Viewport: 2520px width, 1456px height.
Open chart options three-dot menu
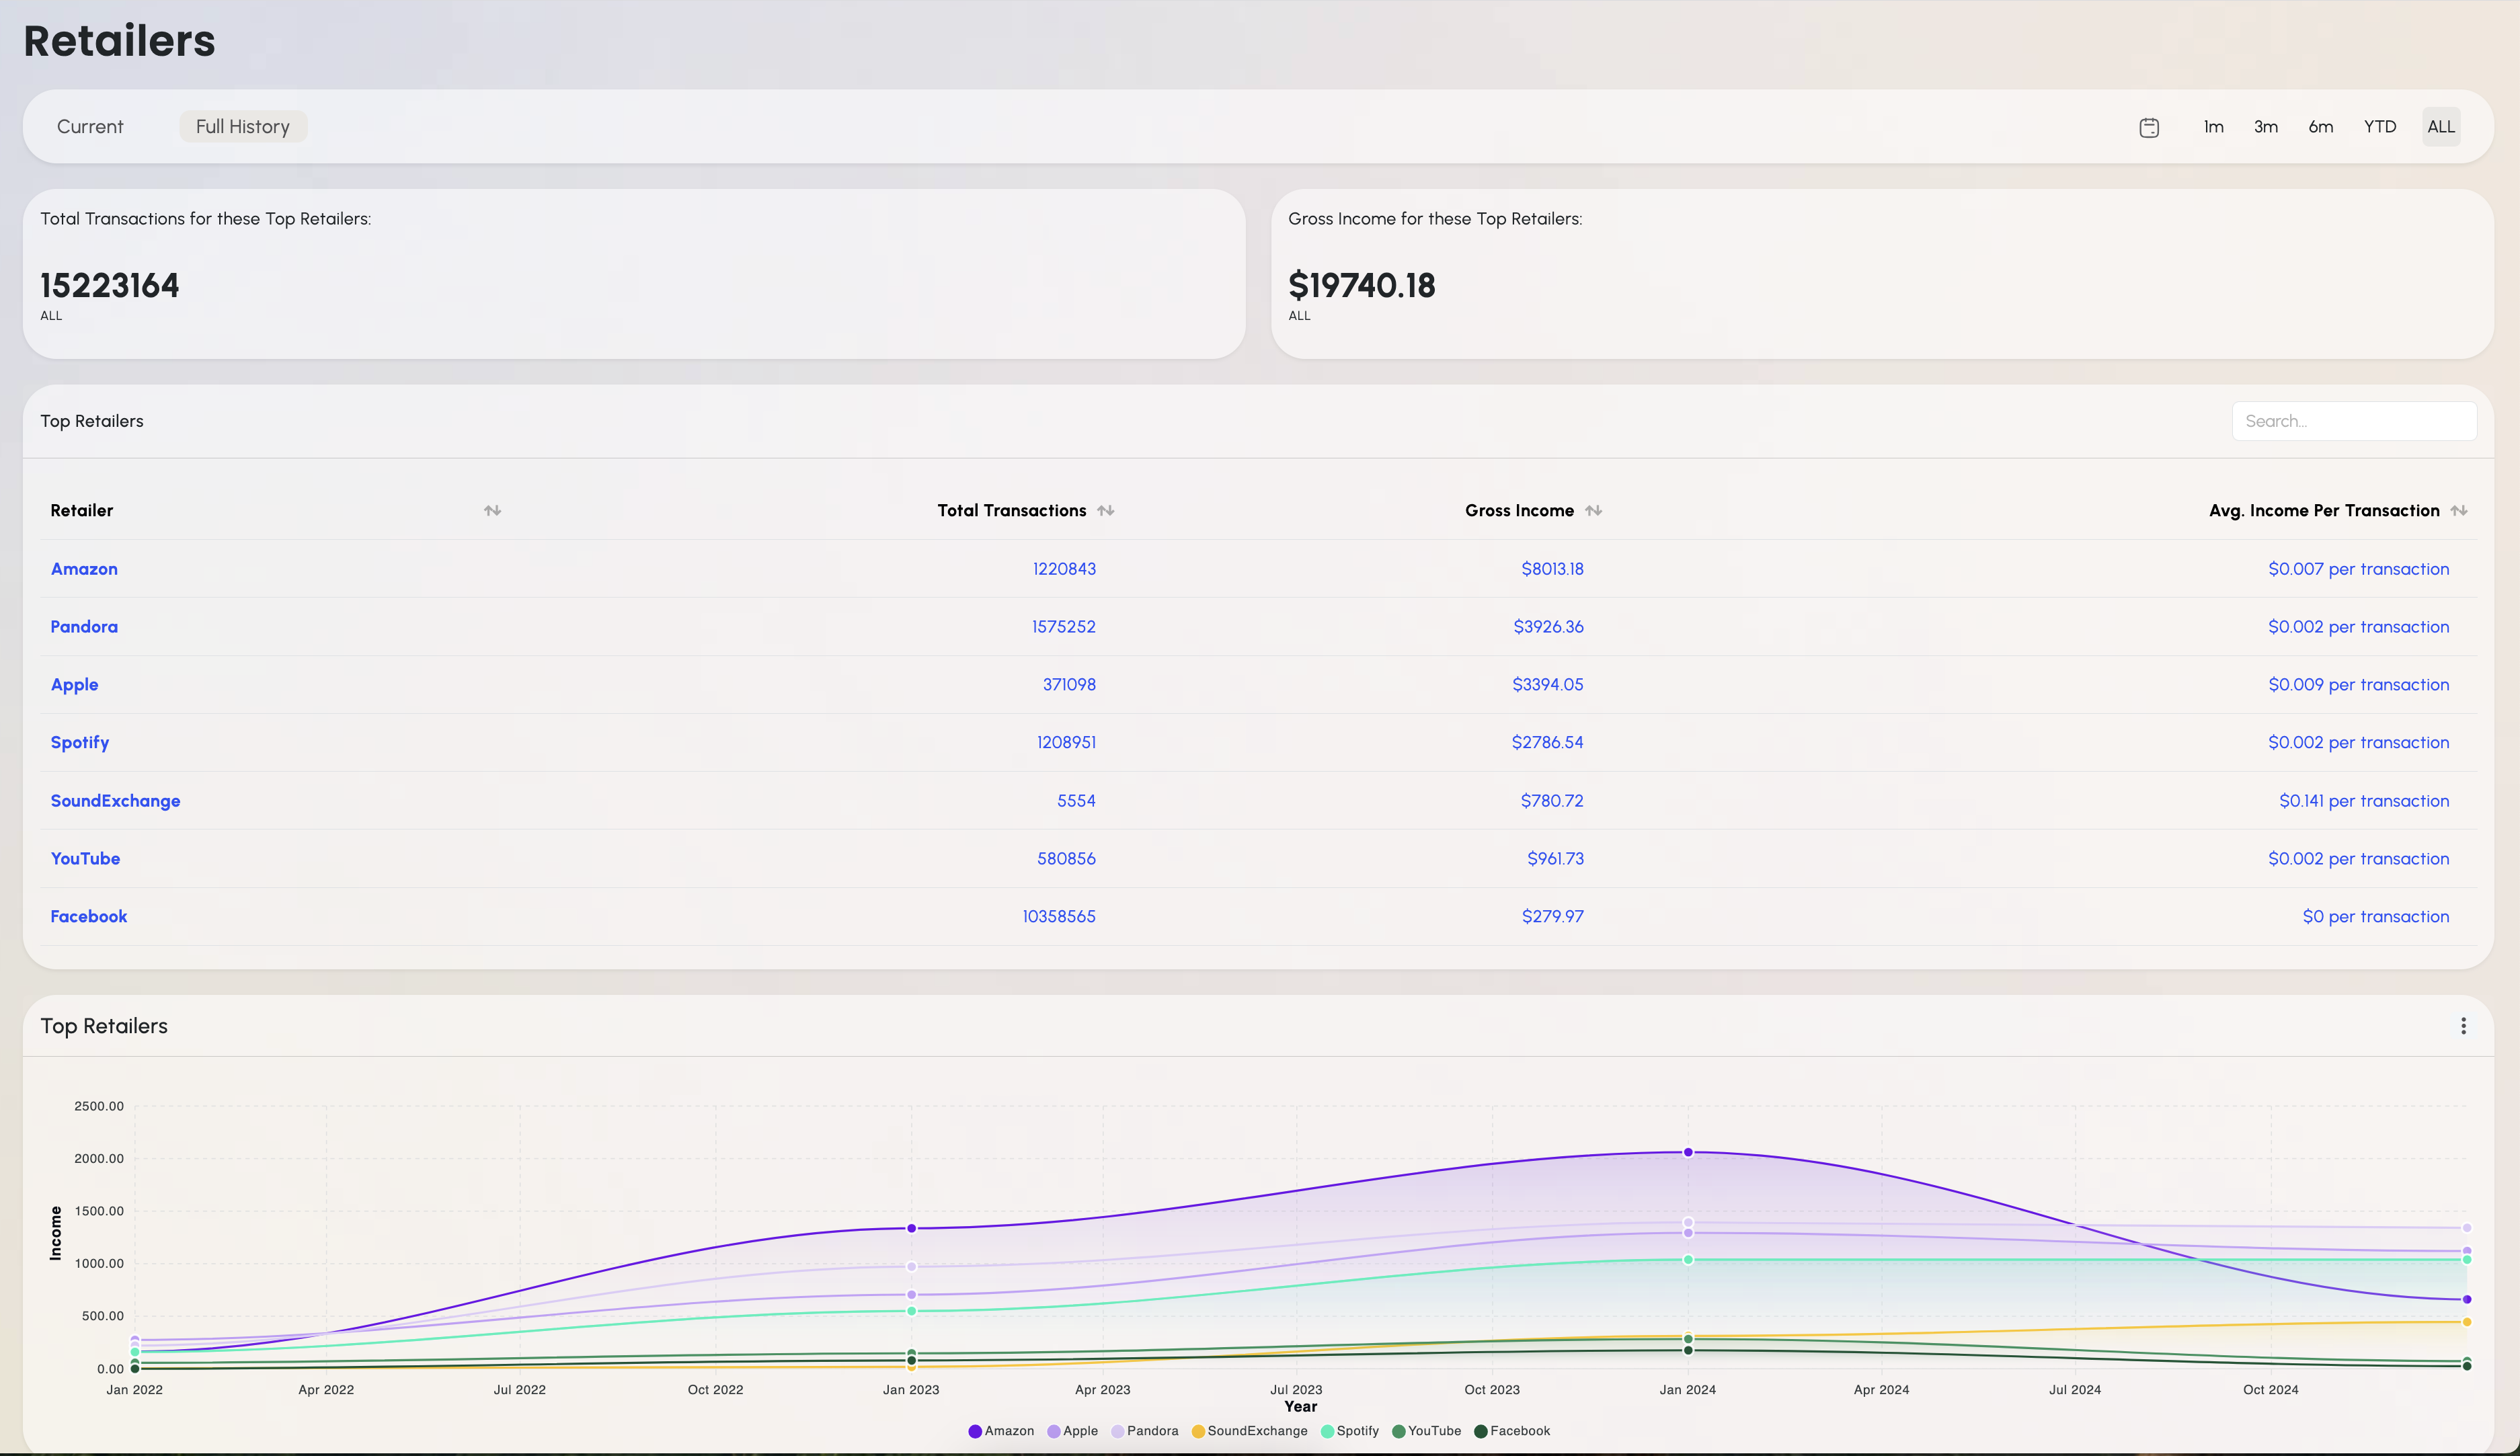2463,1026
